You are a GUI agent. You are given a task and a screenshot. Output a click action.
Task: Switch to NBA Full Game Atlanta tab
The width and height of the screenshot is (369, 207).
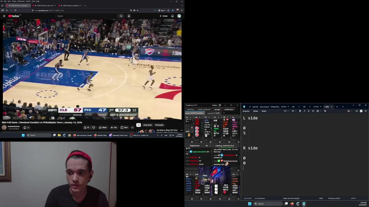click(x=69, y=5)
